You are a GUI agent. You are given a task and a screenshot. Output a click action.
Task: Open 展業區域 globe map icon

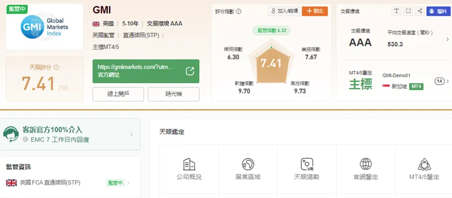click(248, 164)
